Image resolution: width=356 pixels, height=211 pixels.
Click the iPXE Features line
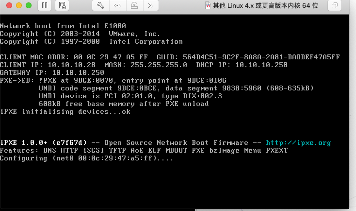coord(144,150)
